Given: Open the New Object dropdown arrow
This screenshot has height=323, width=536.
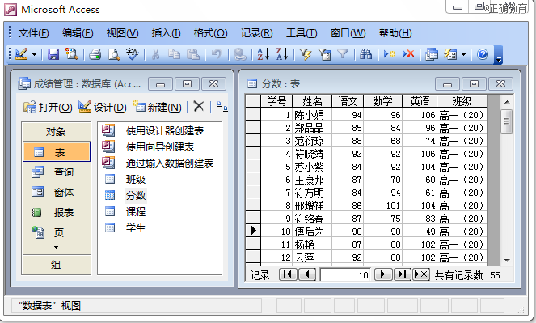Looking at the screenshot, I should tap(463, 54).
